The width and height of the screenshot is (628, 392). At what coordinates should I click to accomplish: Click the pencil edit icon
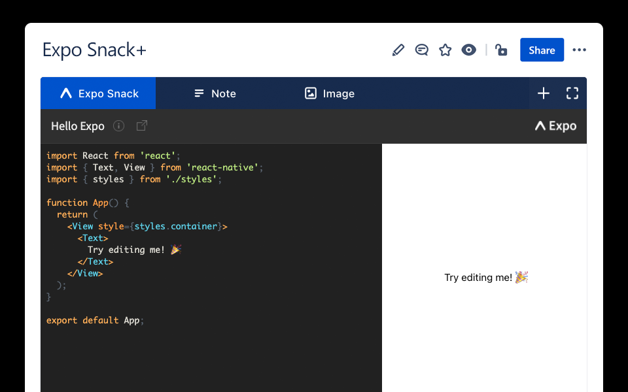coord(398,50)
